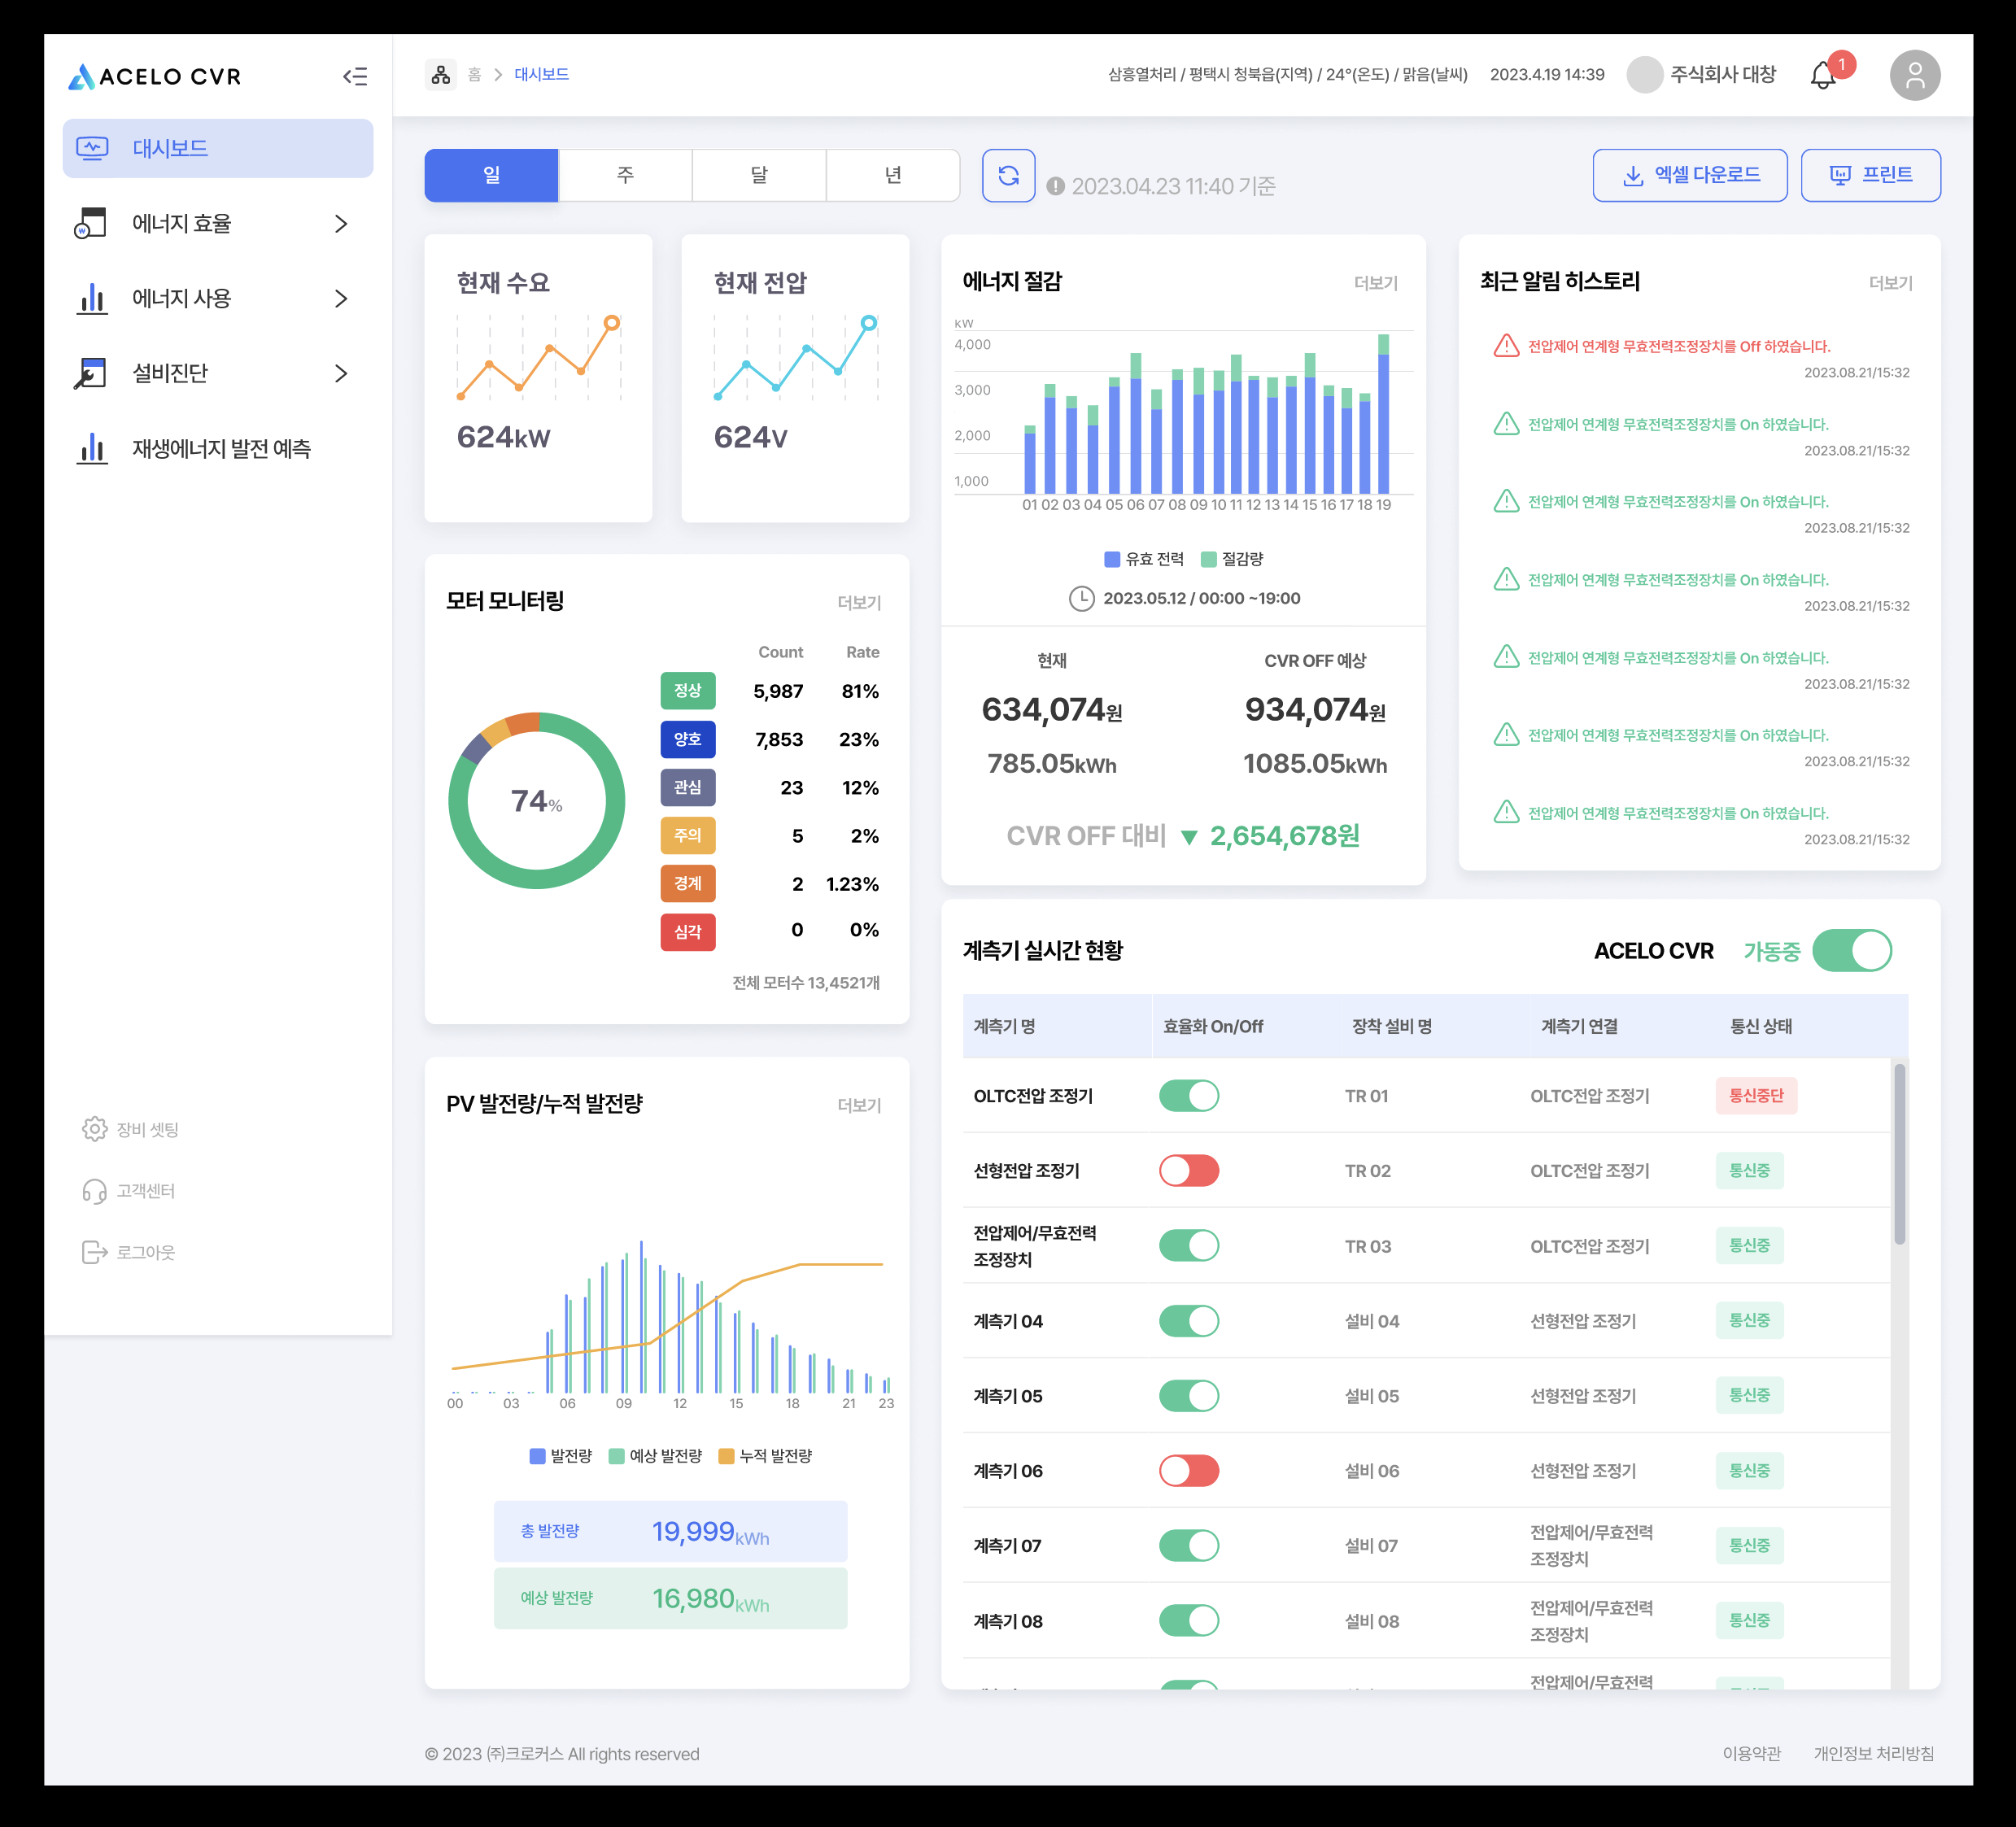The image size is (2016, 1827).
Task: Toggle the ACELO CVR 가동중 switch
Action: [x=1851, y=951]
